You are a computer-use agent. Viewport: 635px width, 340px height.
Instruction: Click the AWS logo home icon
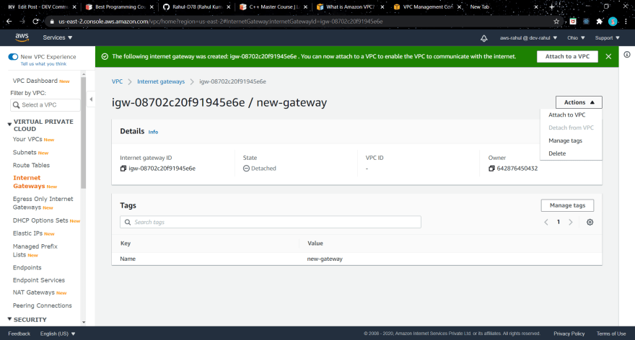pos(22,37)
